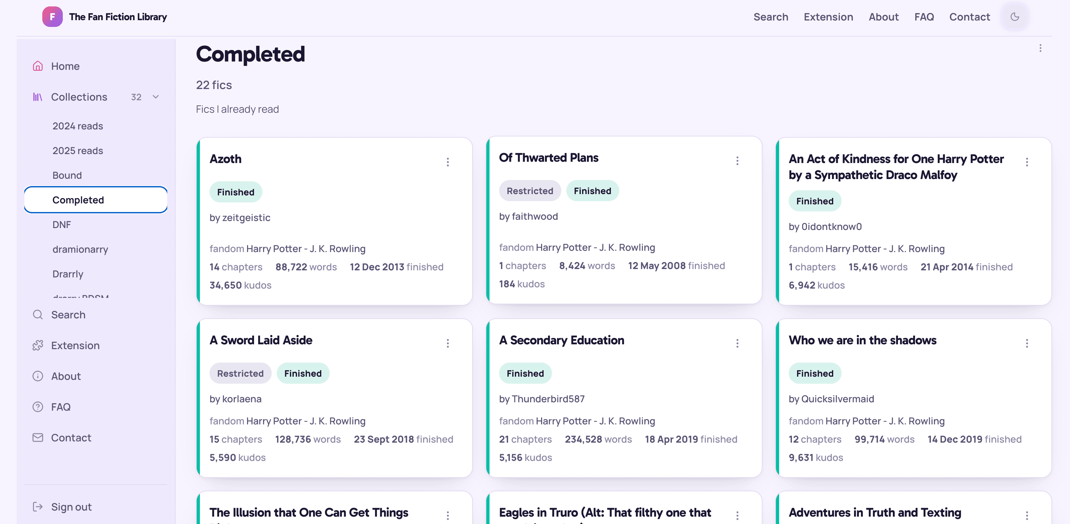Click the Contact envelope icon in sidebar
Screen dimensions: 1070x524
click(x=38, y=438)
